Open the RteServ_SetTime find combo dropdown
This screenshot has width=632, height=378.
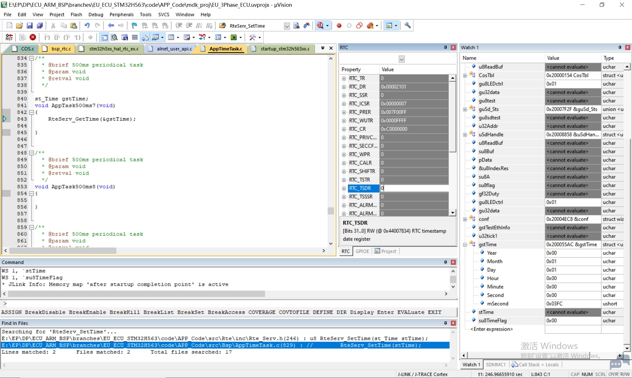[287, 26]
